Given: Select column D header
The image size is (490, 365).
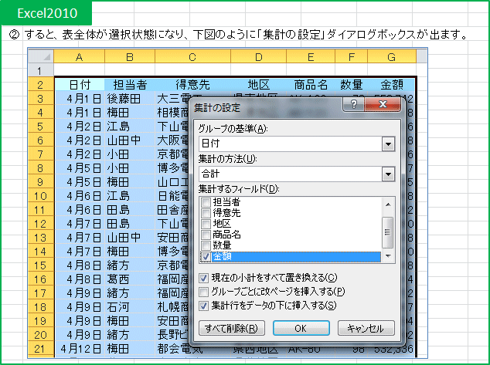Looking at the screenshot, I should click(258, 57).
